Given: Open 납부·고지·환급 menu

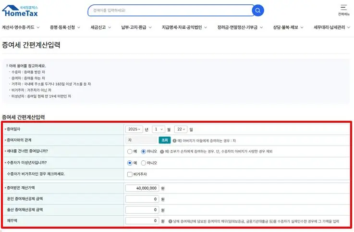Looking at the screenshot, I should pos(136,27).
